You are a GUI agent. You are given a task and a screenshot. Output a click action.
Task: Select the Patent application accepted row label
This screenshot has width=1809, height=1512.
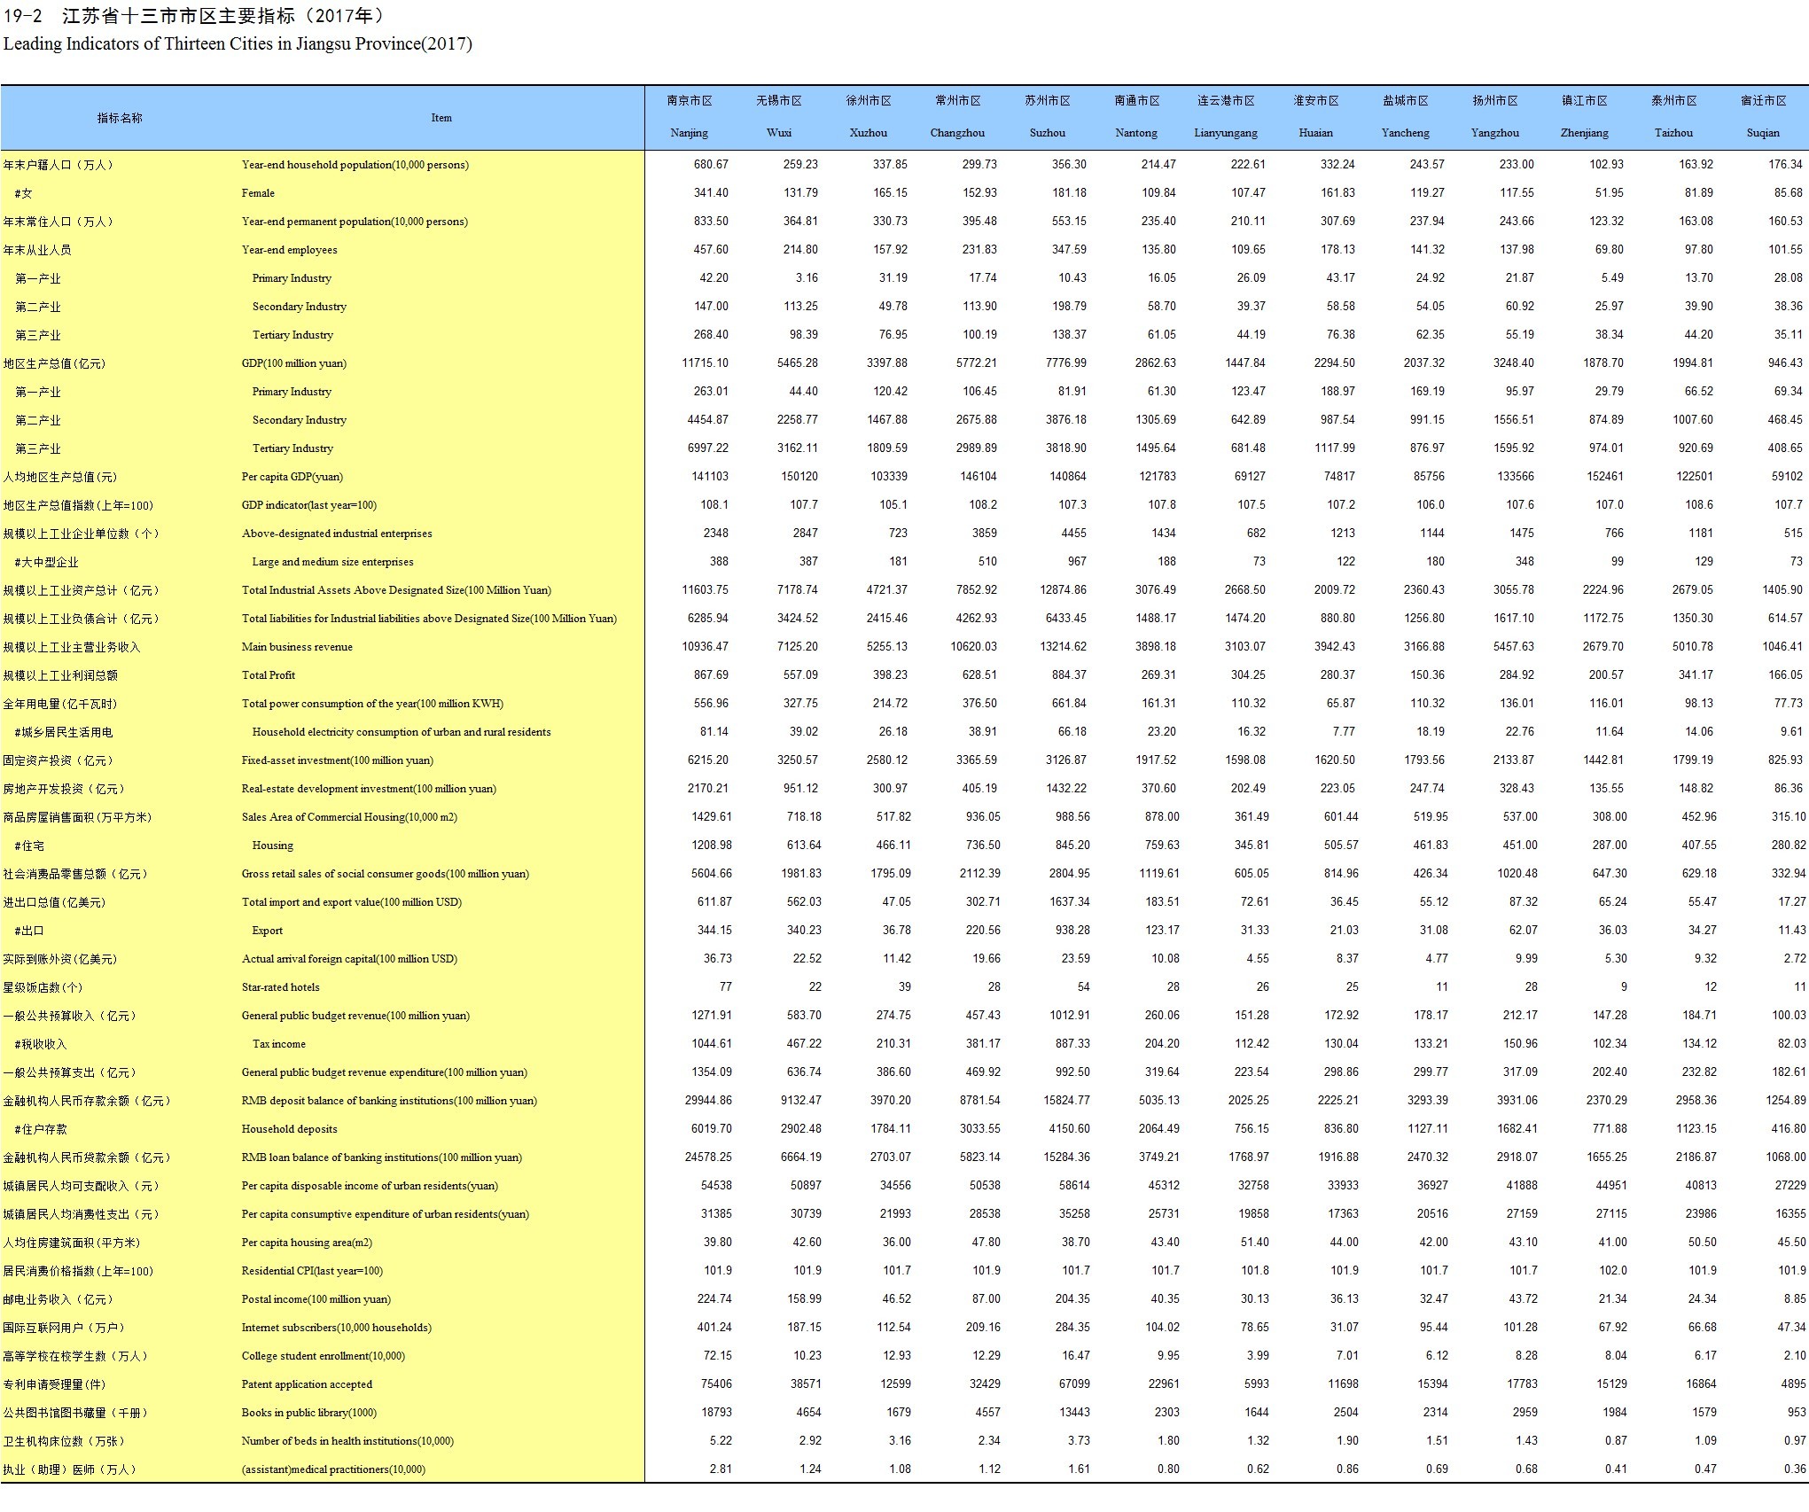click(307, 1384)
